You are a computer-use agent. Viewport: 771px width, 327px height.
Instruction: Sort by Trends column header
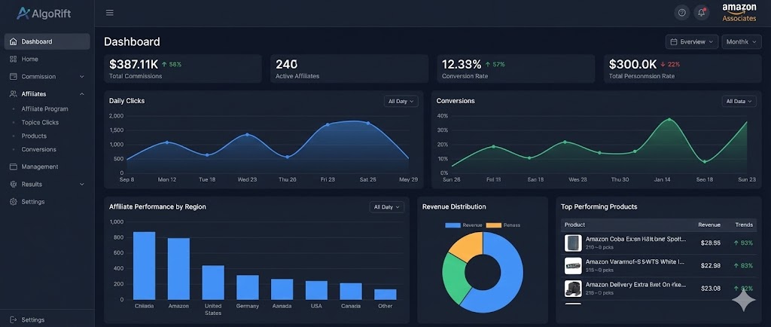point(744,225)
